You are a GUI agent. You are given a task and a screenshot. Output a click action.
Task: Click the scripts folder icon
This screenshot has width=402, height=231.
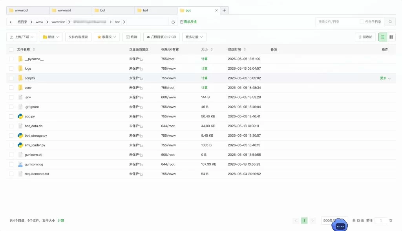point(20,78)
